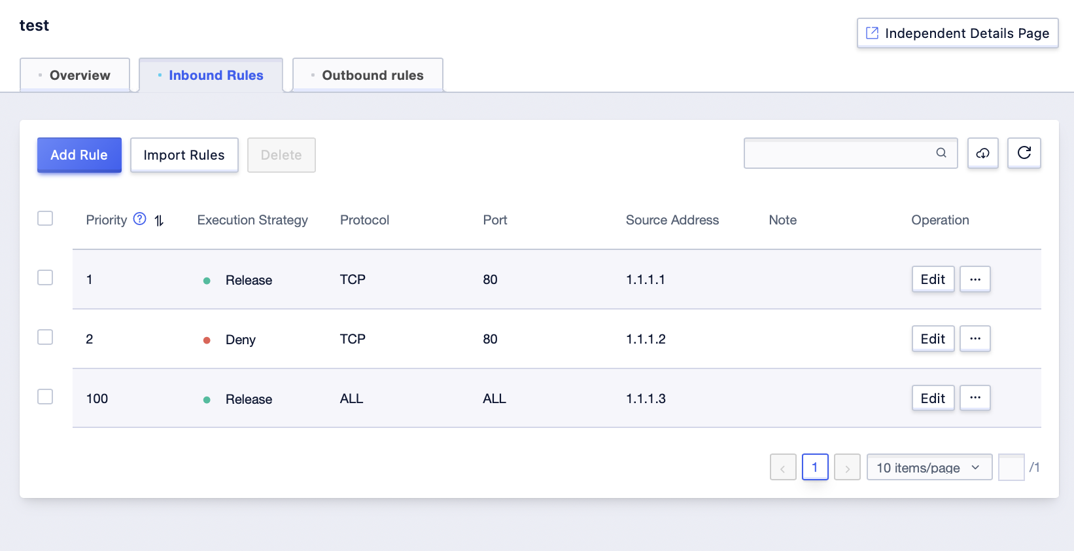The width and height of the screenshot is (1074, 551).
Task: Switch to the Inbound Rules tab
Action: (x=211, y=75)
